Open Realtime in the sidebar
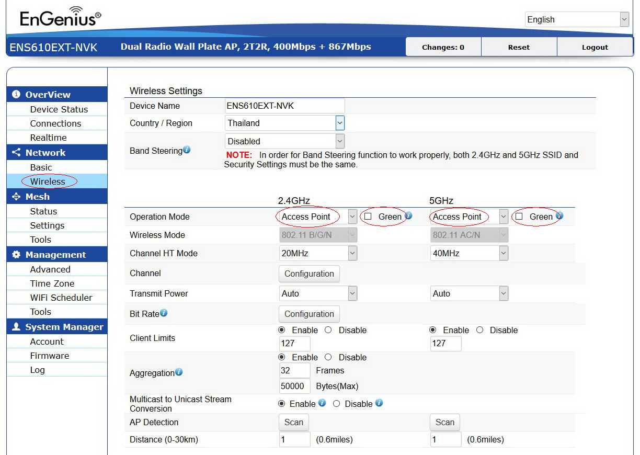This screenshot has height=455, width=640. pyautogui.click(x=48, y=138)
